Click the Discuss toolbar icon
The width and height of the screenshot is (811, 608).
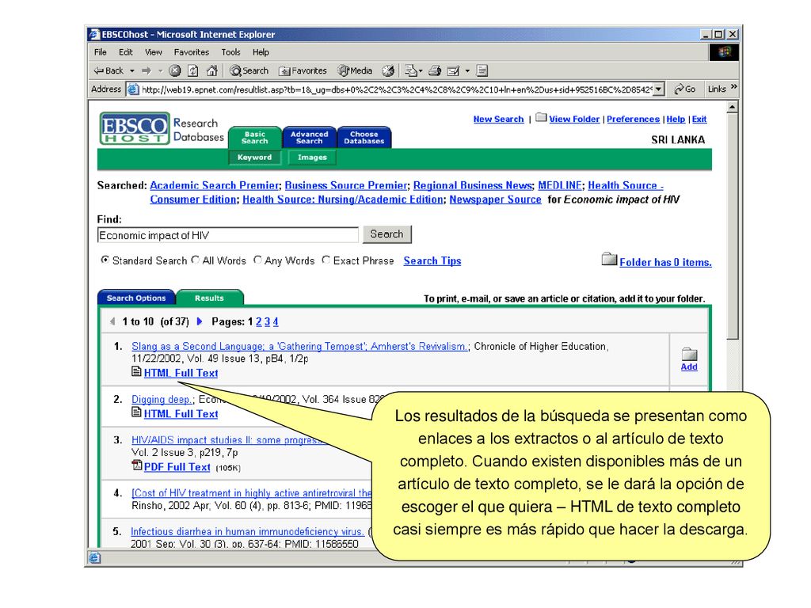pyautogui.click(x=482, y=70)
